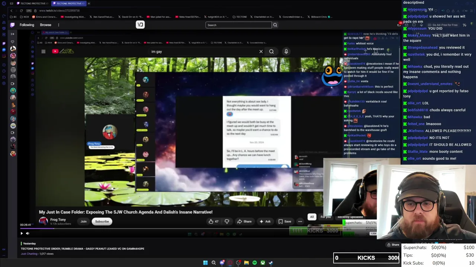Click Subscribe in the YouTube video
The height and width of the screenshot is (267, 476).
(102, 221)
